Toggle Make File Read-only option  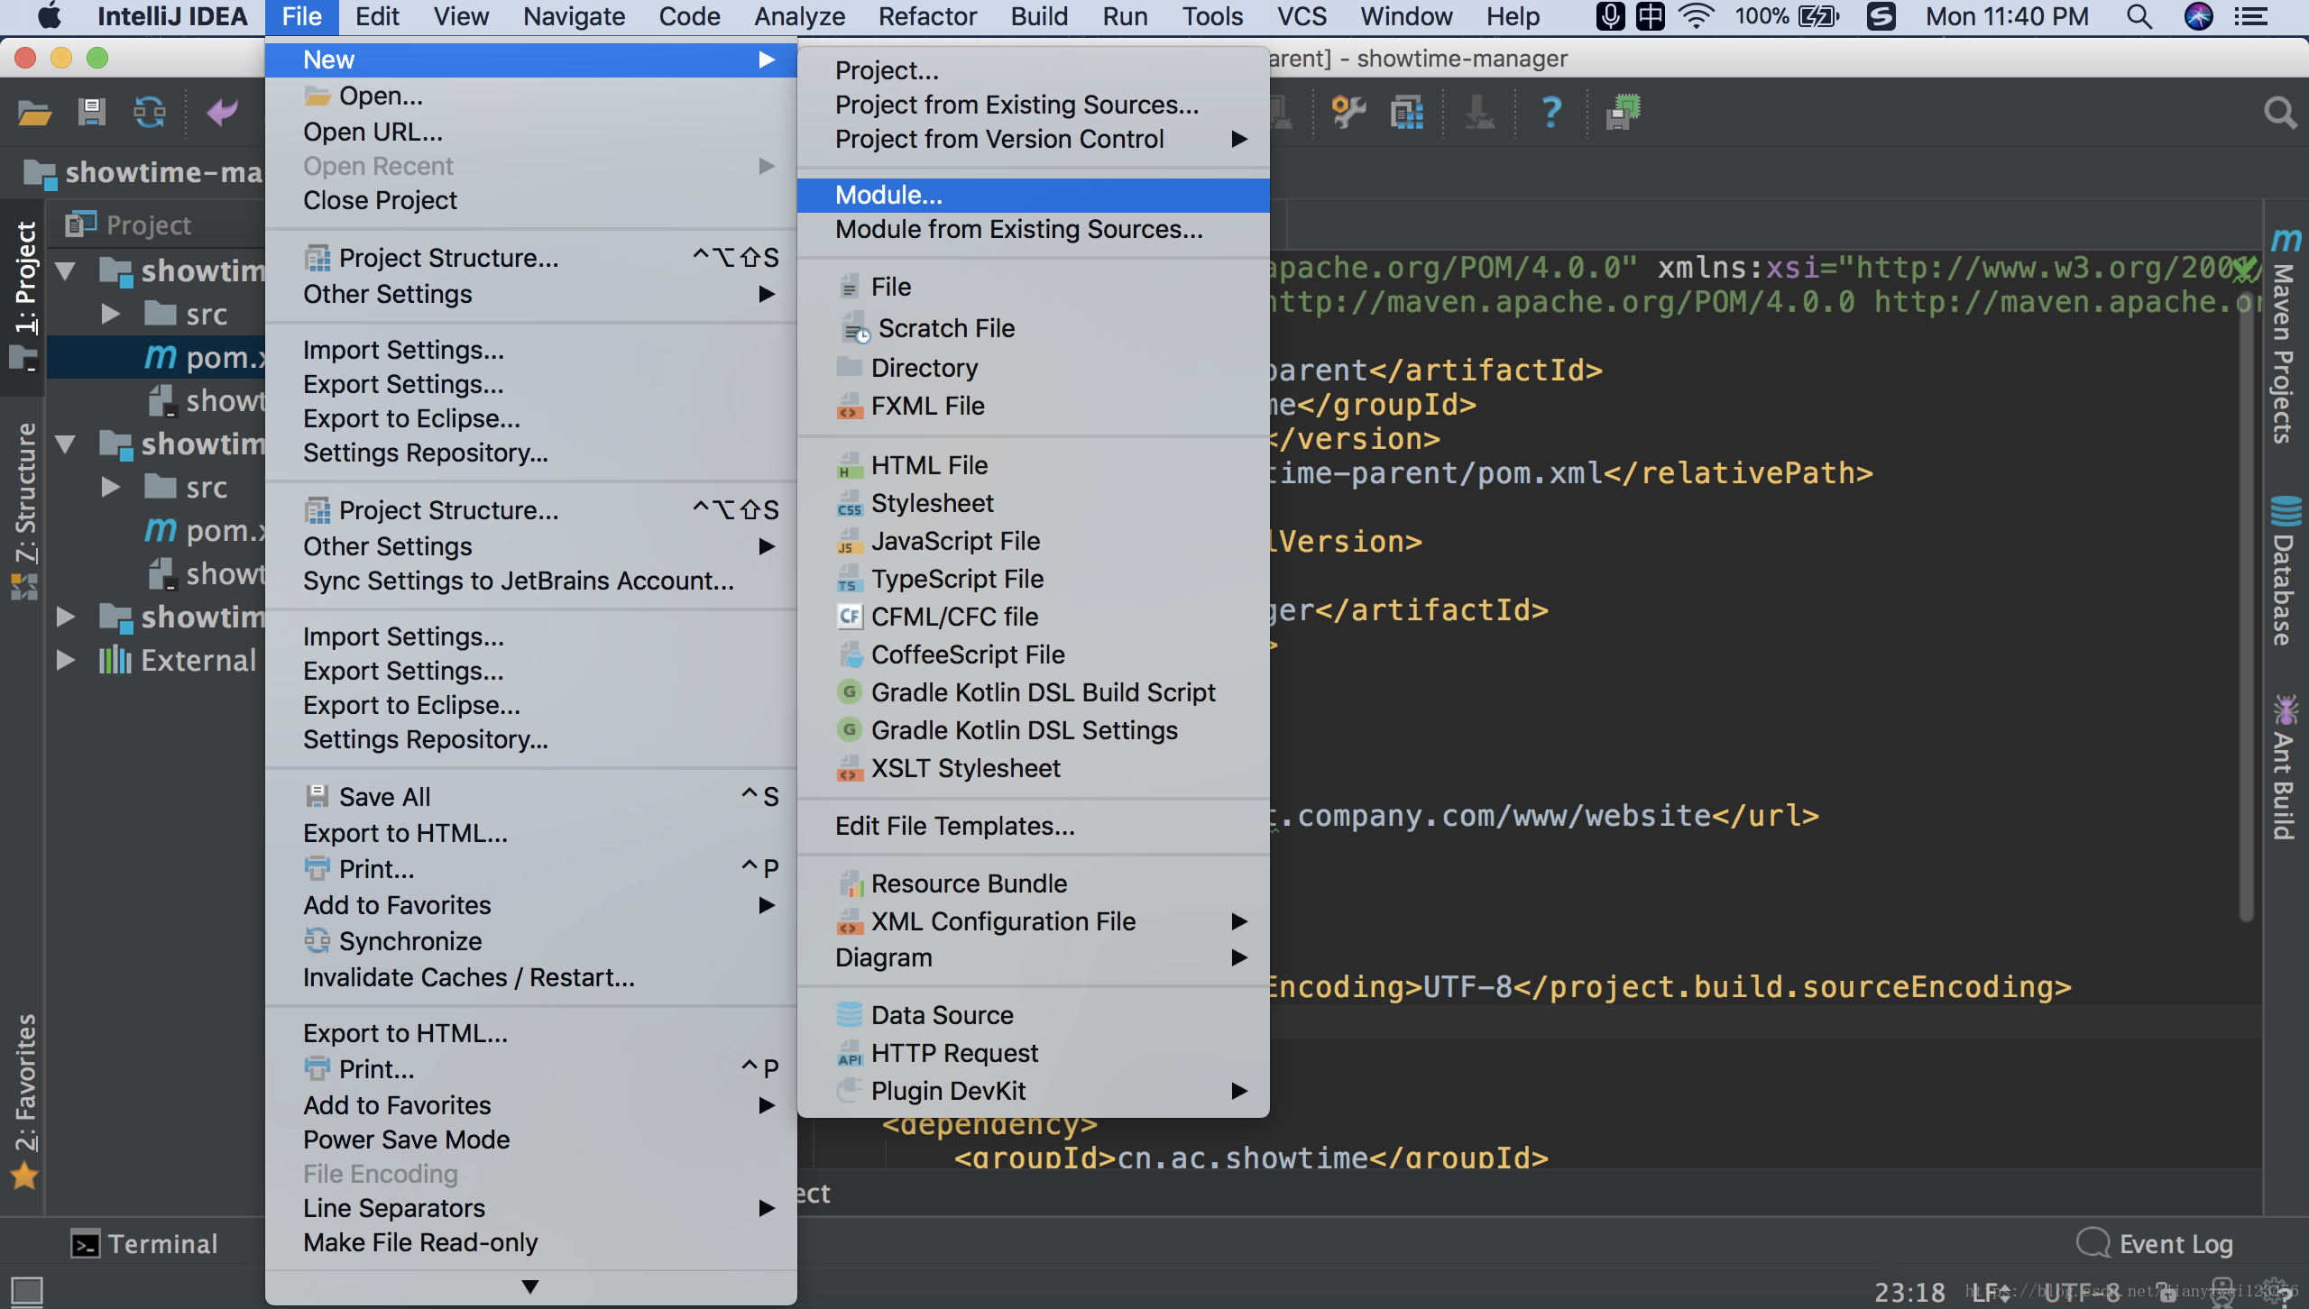pyautogui.click(x=530, y=1242)
